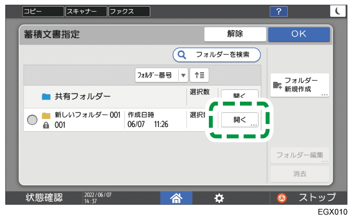The height and width of the screenshot is (217, 352).
Task: Open the shared folder (共有フォルダー) with 開く
Action: (239, 95)
